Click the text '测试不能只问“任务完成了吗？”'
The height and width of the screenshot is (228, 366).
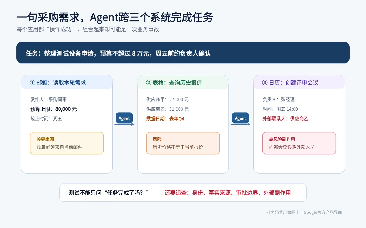[x=108, y=193]
